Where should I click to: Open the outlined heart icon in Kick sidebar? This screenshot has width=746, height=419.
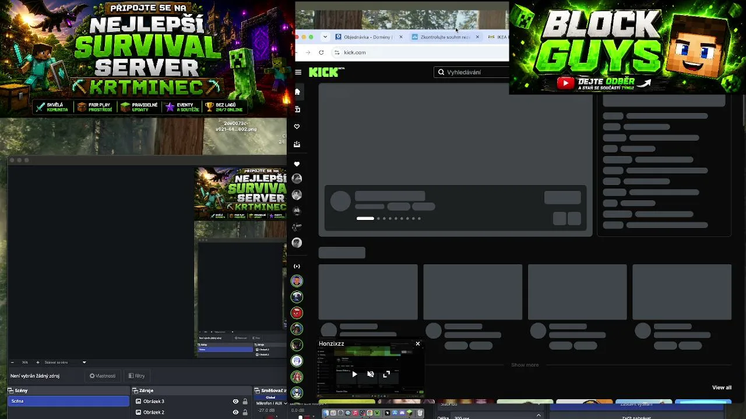297,126
